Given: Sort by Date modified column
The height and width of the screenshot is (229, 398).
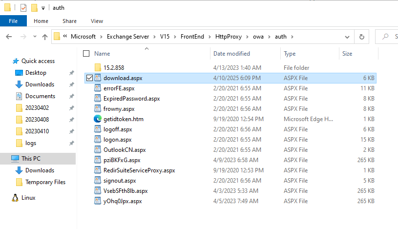Looking at the screenshot, I should [x=231, y=54].
